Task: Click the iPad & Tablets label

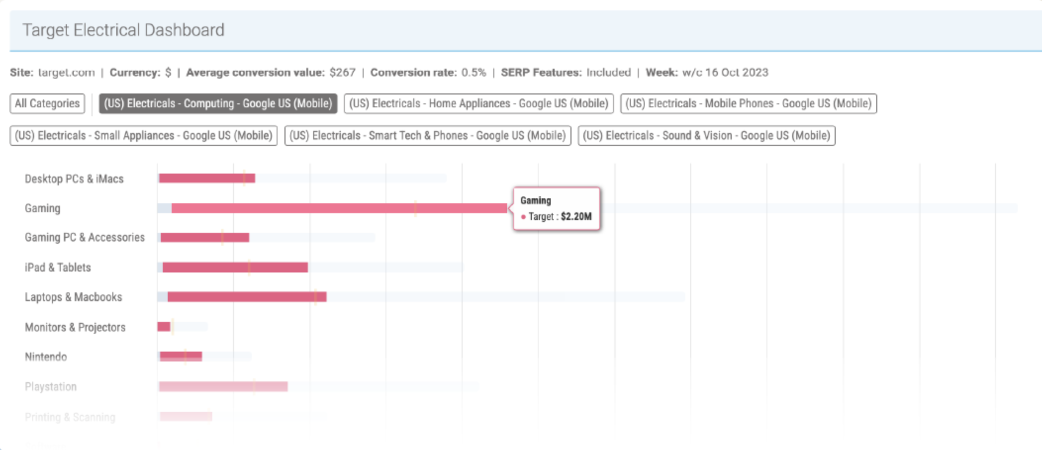Action: 58,268
